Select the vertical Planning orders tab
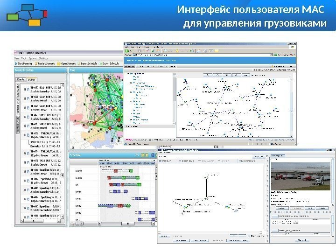The height and width of the screenshot is (252, 336). 18,106
